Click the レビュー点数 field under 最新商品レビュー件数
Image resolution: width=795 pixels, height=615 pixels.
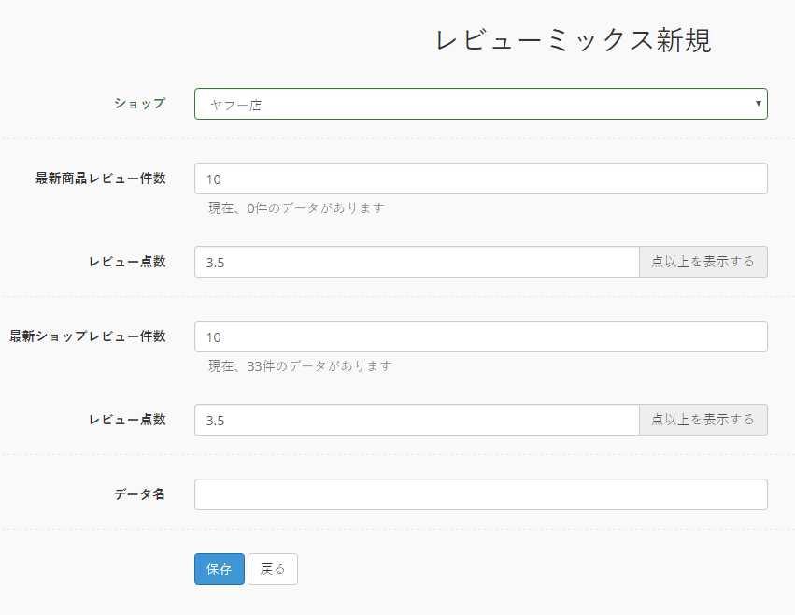pos(417,262)
